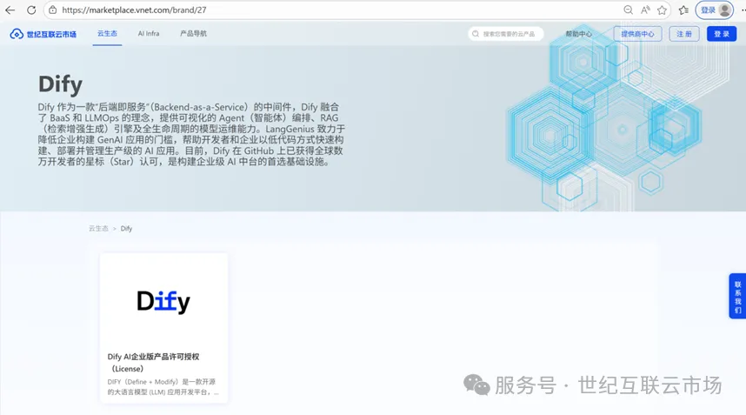Click the 注册 button
The width and height of the screenshot is (746, 415).
pos(685,34)
